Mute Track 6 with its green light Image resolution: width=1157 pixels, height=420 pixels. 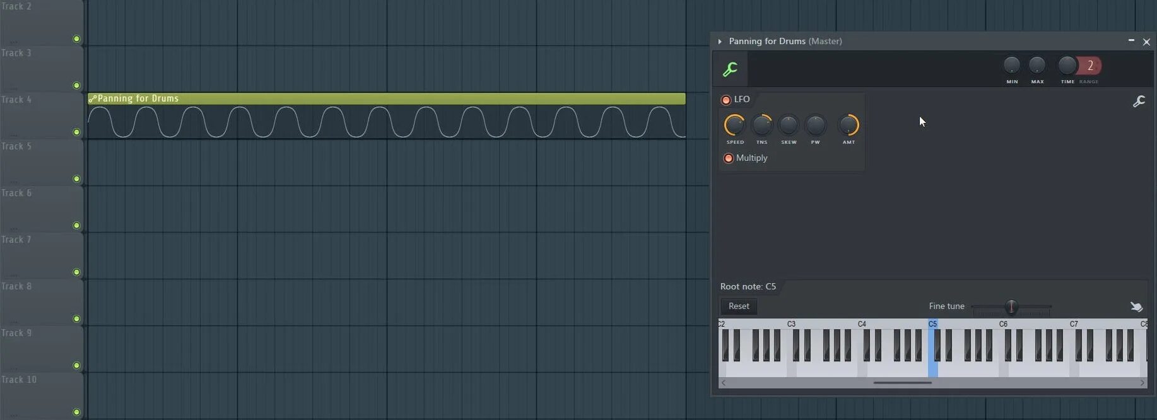coord(76,226)
